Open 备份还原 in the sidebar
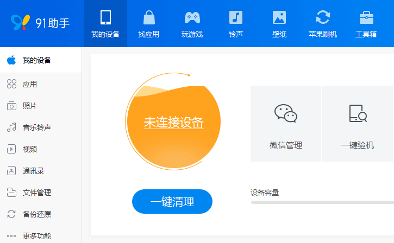This screenshot has width=394, height=243. point(37,214)
